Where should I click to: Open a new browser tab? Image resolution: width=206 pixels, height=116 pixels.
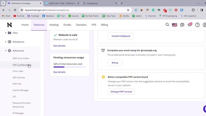[122, 3]
